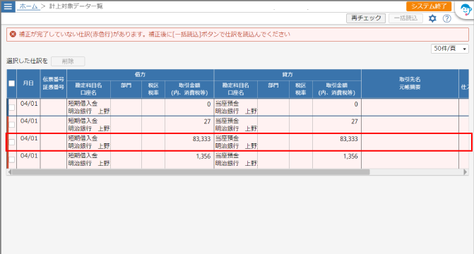
Task: Click the システム終了 button
Action: click(x=429, y=6)
